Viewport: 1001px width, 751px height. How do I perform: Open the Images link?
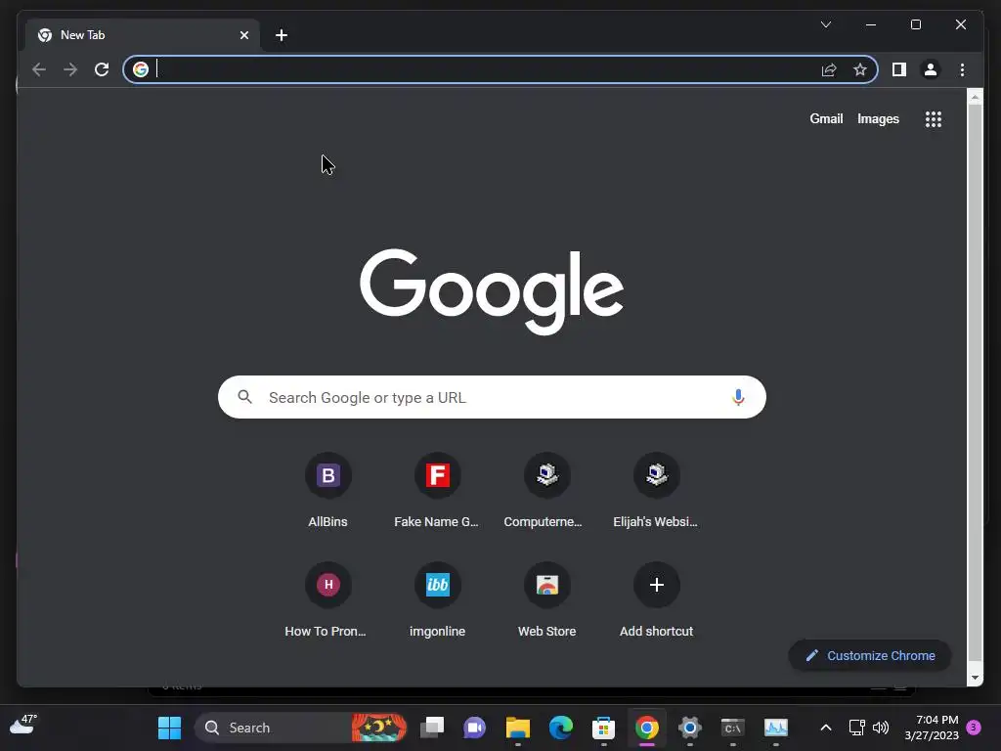[878, 118]
